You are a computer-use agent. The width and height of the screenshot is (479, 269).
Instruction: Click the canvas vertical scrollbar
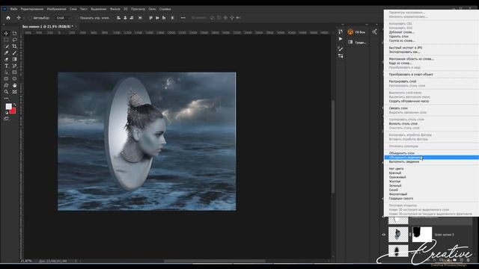(x=333, y=146)
